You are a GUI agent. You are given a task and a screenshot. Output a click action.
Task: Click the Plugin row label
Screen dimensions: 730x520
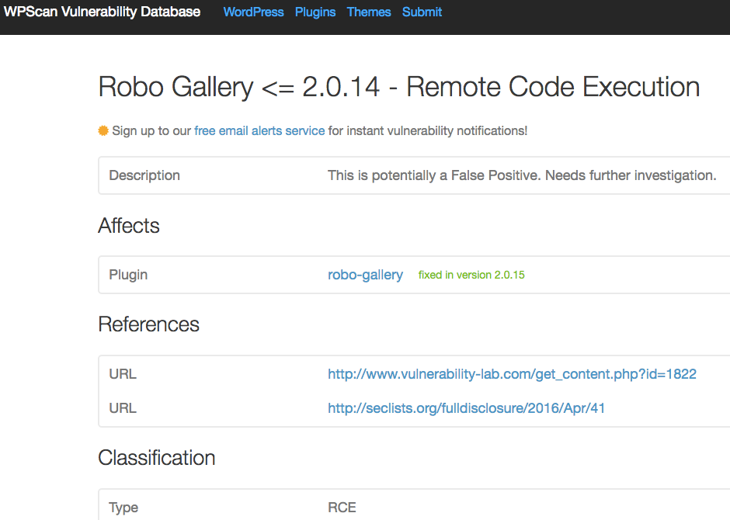coord(128,275)
